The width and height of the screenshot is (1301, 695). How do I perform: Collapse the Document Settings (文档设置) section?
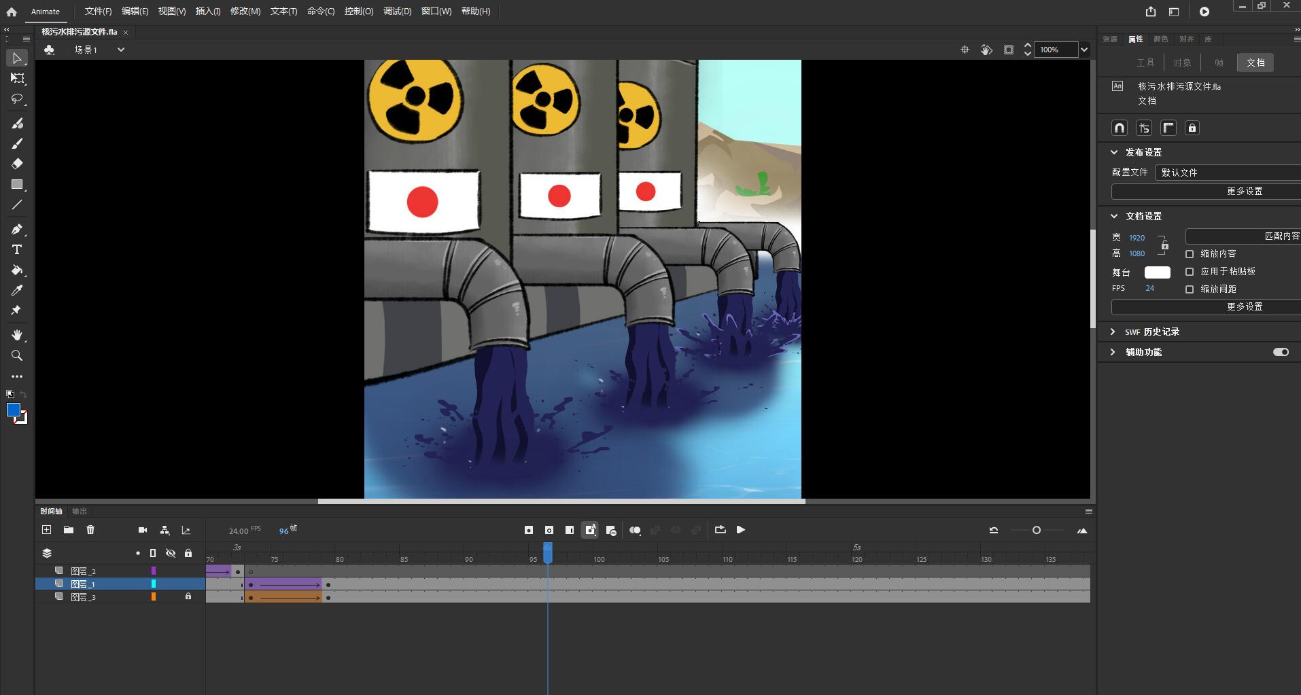1114,216
